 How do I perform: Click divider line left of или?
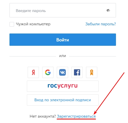tap(33, 56)
